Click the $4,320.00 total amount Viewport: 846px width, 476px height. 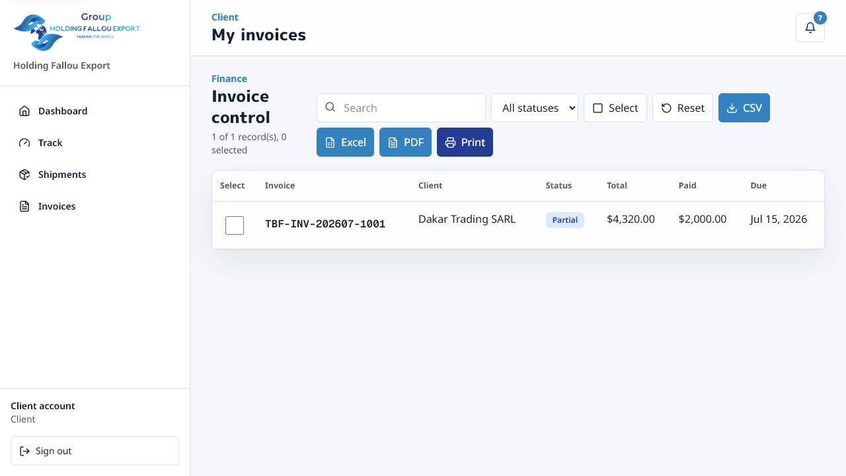pyautogui.click(x=631, y=219)
